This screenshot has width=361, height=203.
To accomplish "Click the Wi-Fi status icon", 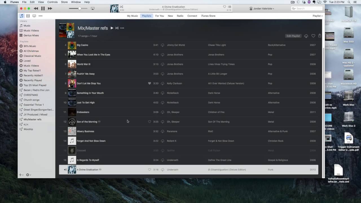I will [x=325, y=2].
